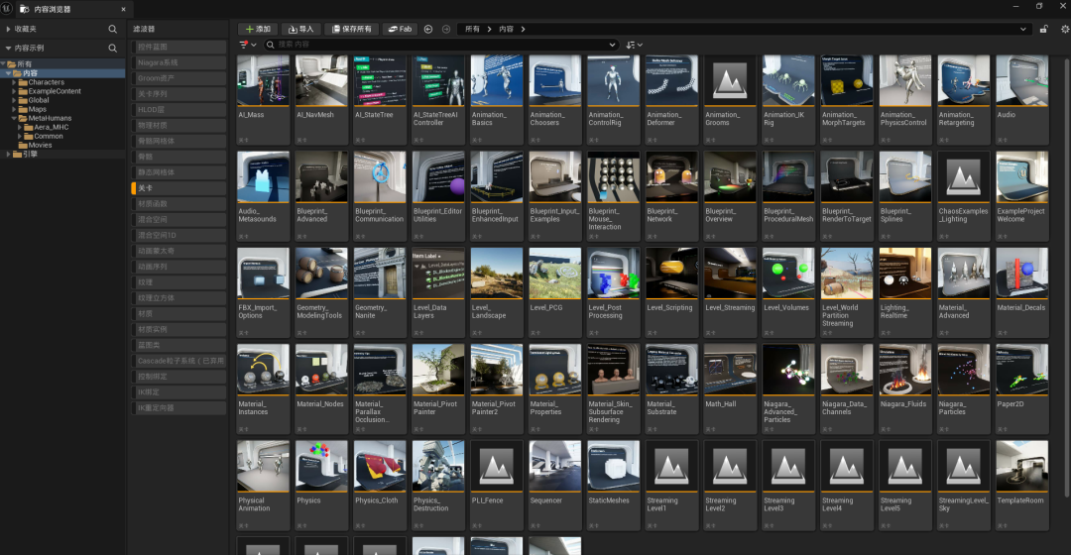Viewport: 1071px width, 555px height.
Task: Click the 添加 (Add) button
Action: pos(258,30)
